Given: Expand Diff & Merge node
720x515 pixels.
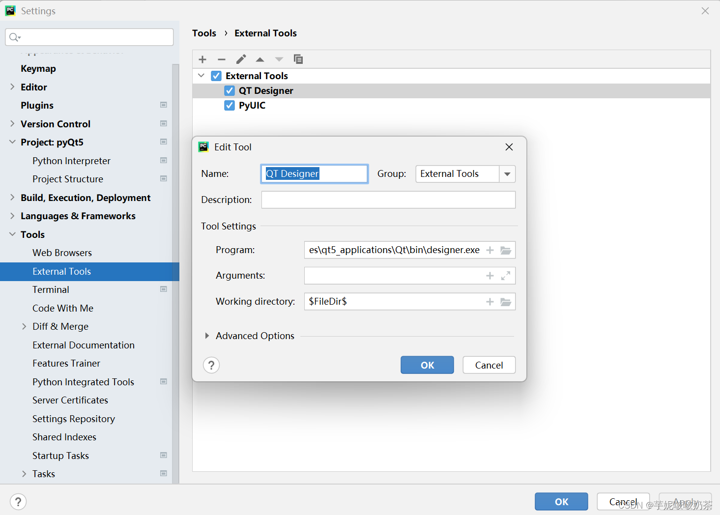Looking at the screenshot, I should point(24,326).
